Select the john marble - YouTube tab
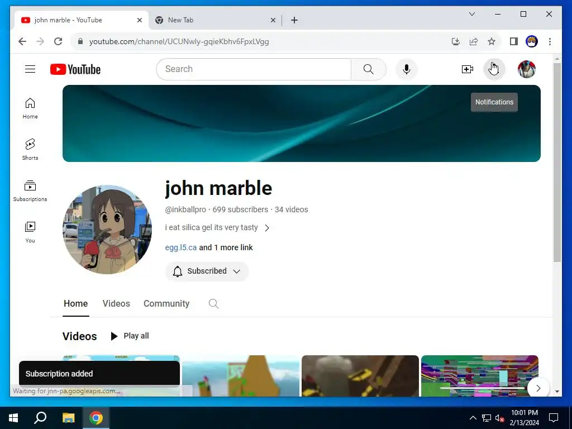Image resolution: width=572 pixels, height=429 pixels. (x=82, y=20)
